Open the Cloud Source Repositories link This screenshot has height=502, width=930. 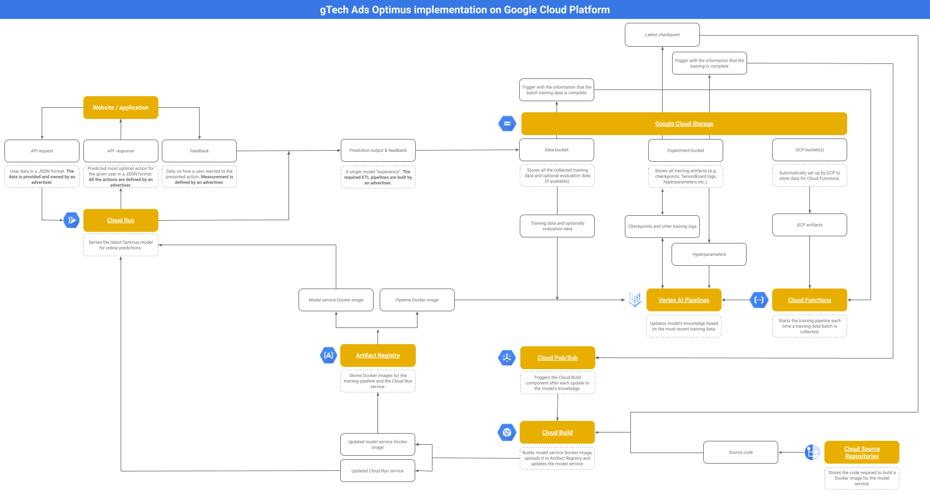(x=862, y=453)
